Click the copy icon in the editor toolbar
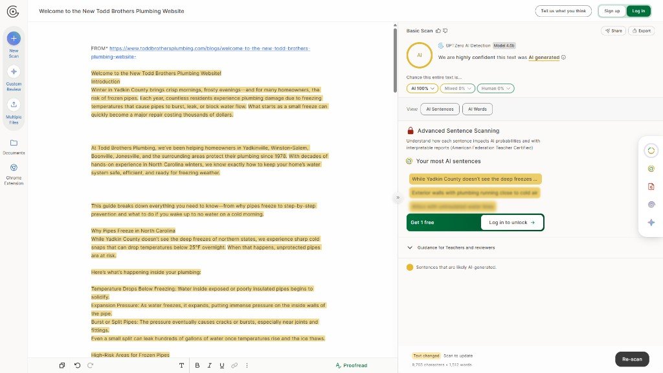This screenshot has width=663, height=373. pos(62,365)
